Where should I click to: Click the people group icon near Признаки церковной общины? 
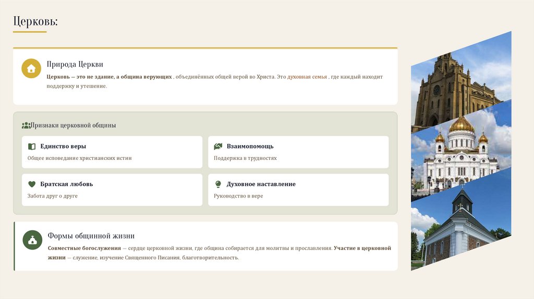pyautogui.click(x=26, y=126)
